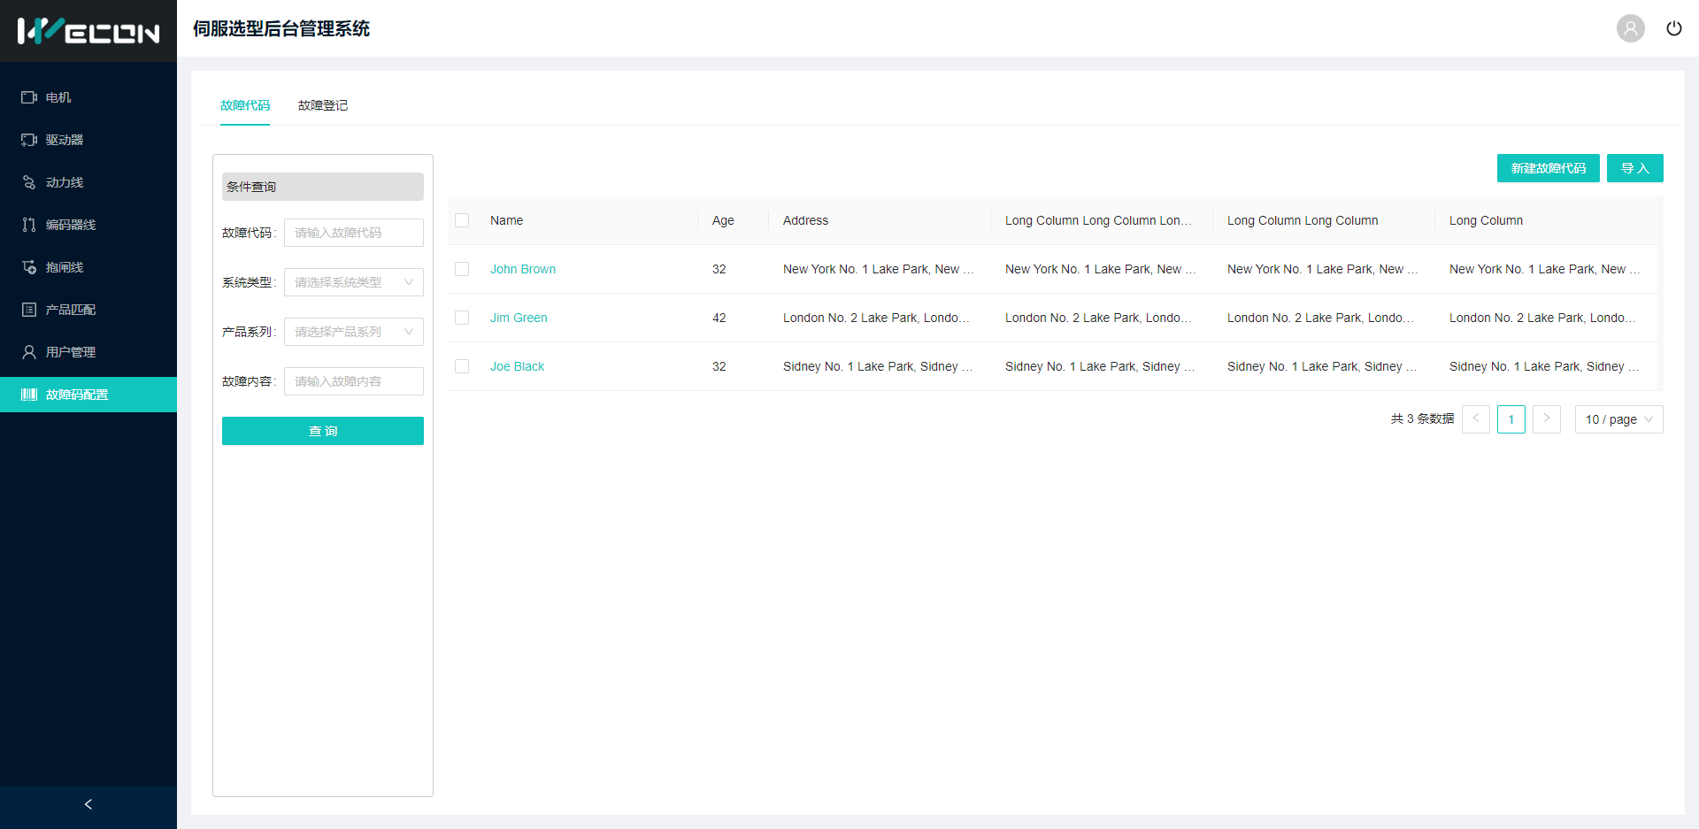Click the brake cable (抱闸线) icon
The height and width of the screenshot is (829, 1699).
pos(29,267)
